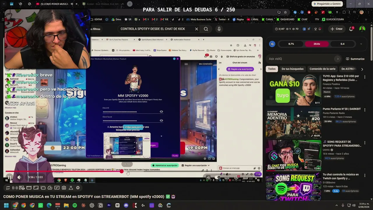The image size is (373, 210).
Task: Pause the YouTube video
Action: tap(9, 177)
